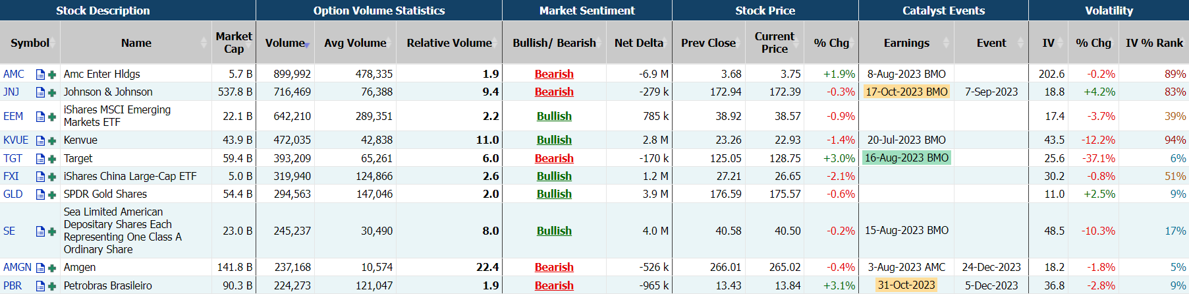Add KVUE using its green plus icon

click(x=52, y=140)
